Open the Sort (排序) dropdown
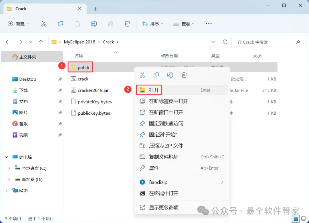Image resolution: width=309 pixels, height=223 pixels. click(153, 24)
